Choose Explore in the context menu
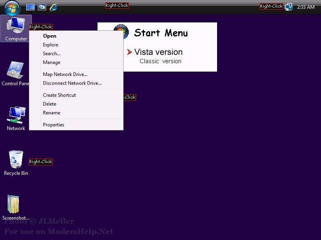The width and height of the screenshot is (321, 240). [76, 45]
